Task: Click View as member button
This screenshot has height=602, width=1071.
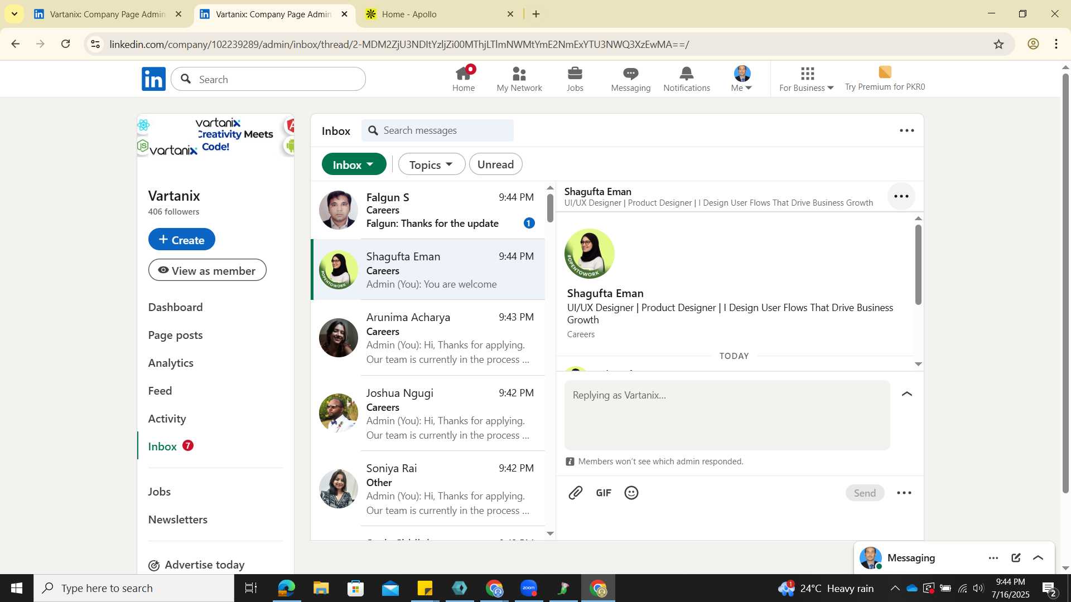Action: point(207,270)
